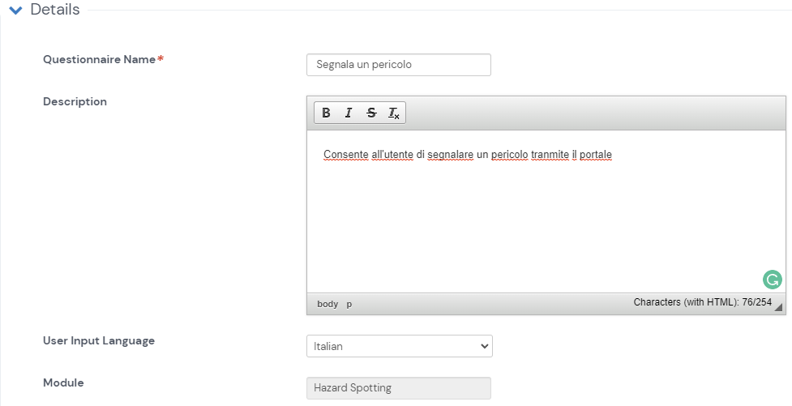The width and height of the screenshot is (792, 406).
Task: Click the Module label
Action: pos(63,382)
